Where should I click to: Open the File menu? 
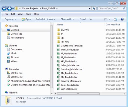pyautogui.click(x=6, y=14)
